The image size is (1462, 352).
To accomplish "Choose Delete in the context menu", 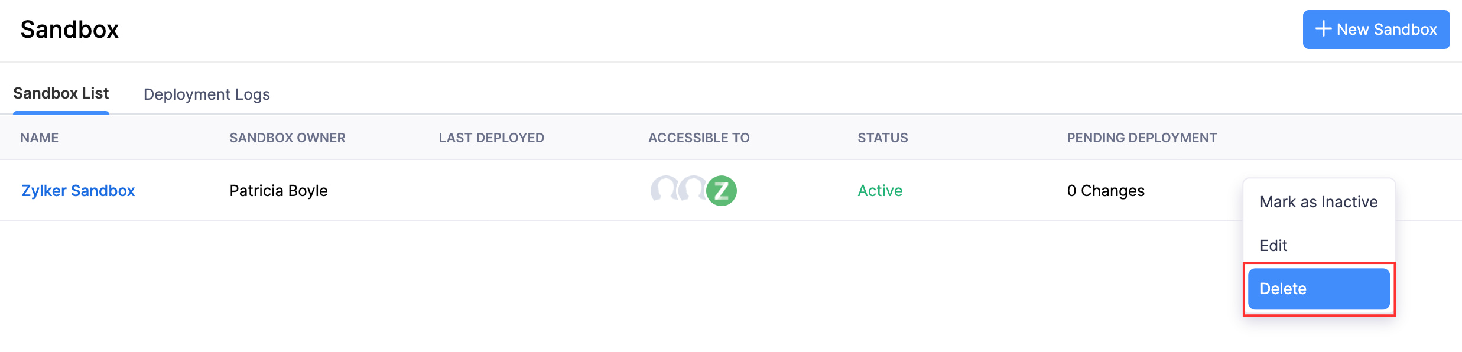I will (1318, 289).
